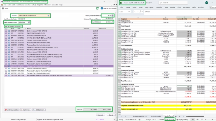Click zoom arrow for INTL PAYMENT row

point(9,76)
